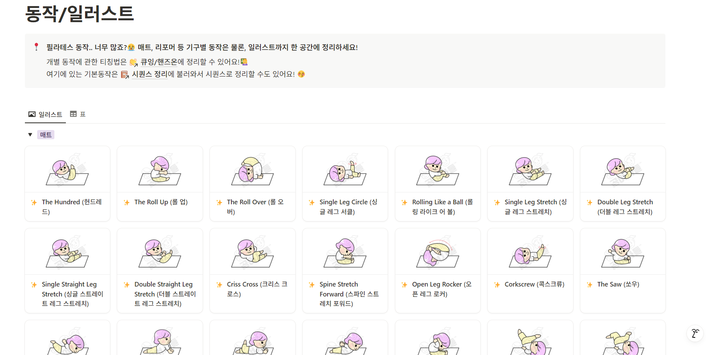
Task: Click the sparkle icon beside Criss Cross
Action: click(219, 285)
